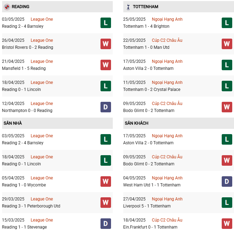Click W badge for Tottenham 1-0 Man Utd

click(x=227, y=44)
